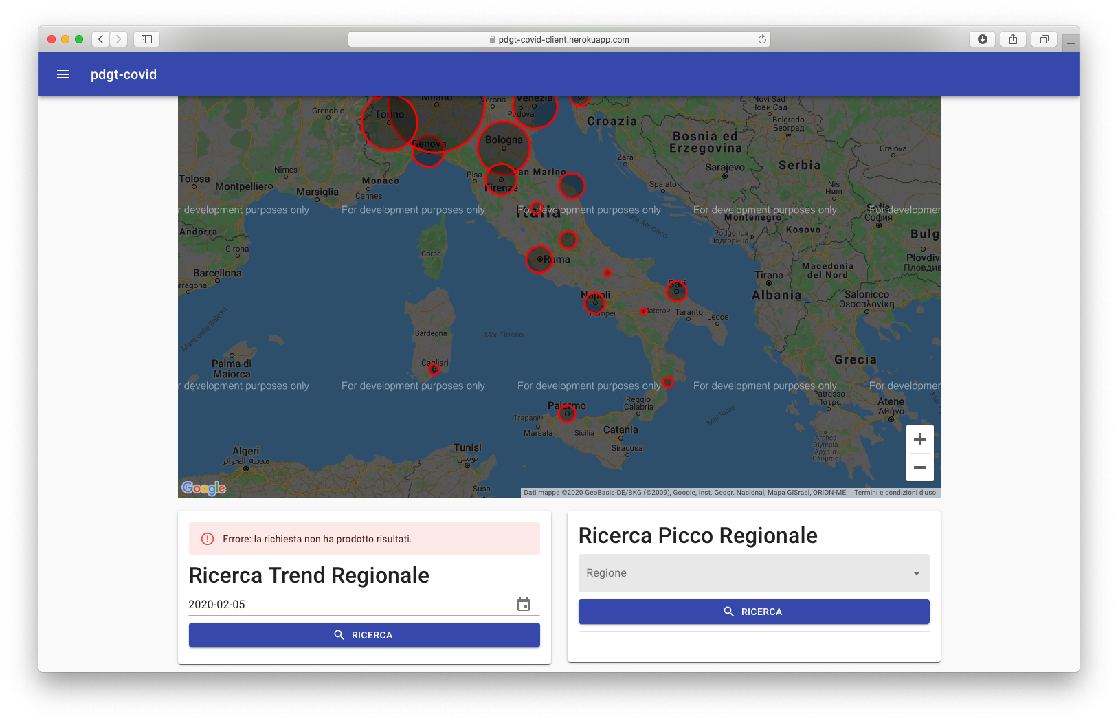Click RICERCA under Ricerca Trend Regionale

pos(364,635)
